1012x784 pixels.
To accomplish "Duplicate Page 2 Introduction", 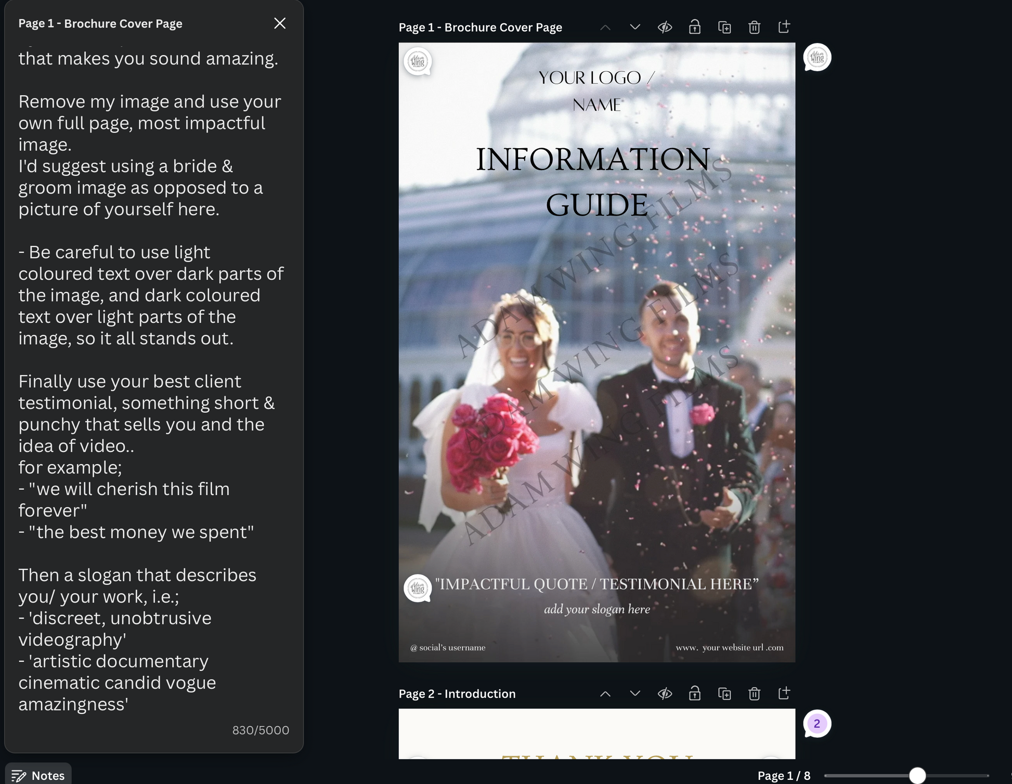I will (724, 694).
